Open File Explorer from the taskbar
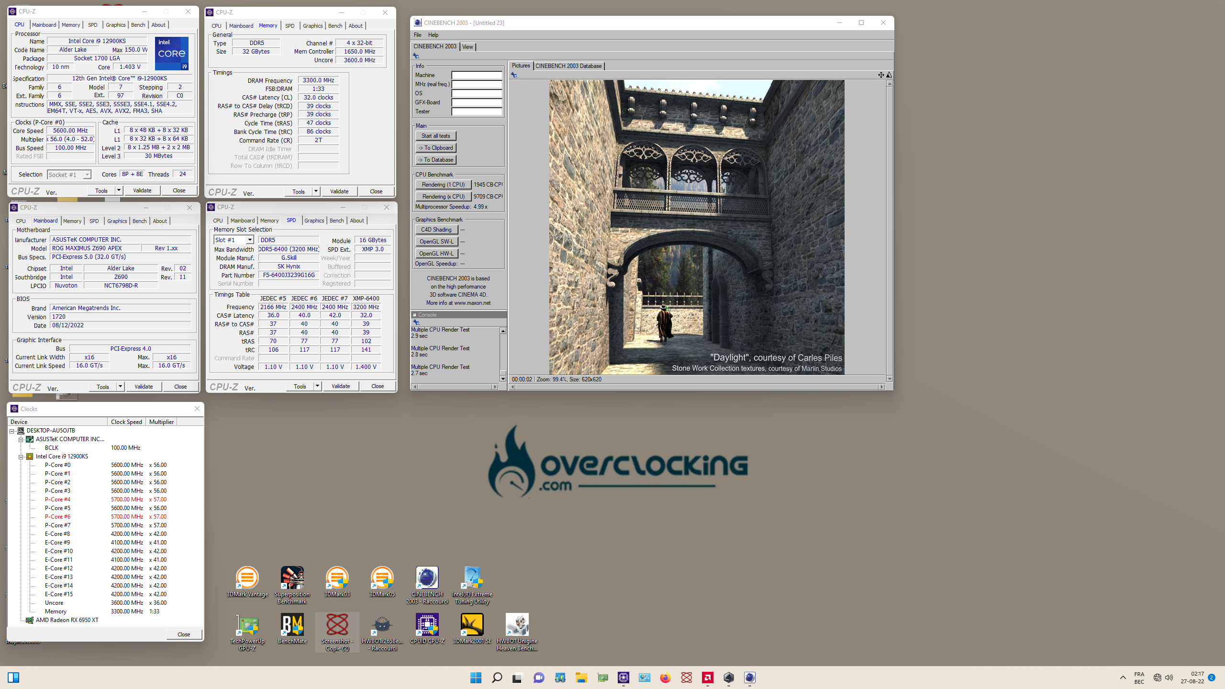The image size is (1225, 689). click(x=581, y=678)
